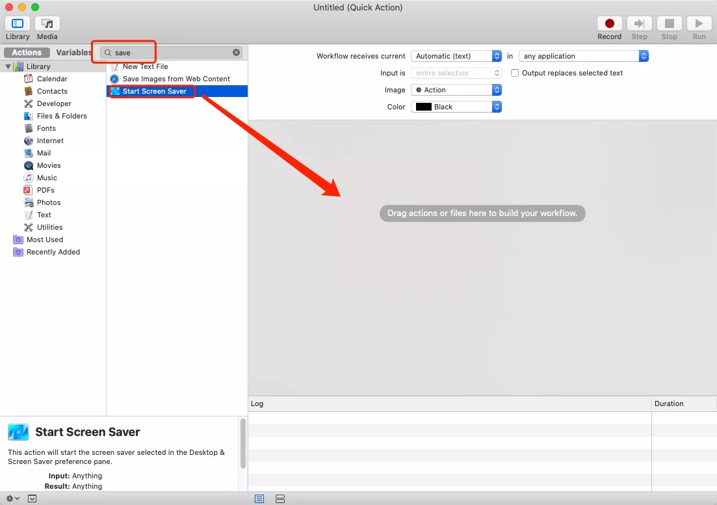This screenshot has width=717, height=505.
Task: Minimize the Automator window
Action: click(x=22, y=7)
